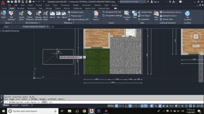The height and width of the screenshot is (114, 204).
Task: Toggle polar tracking
Action: pos(130,106)
